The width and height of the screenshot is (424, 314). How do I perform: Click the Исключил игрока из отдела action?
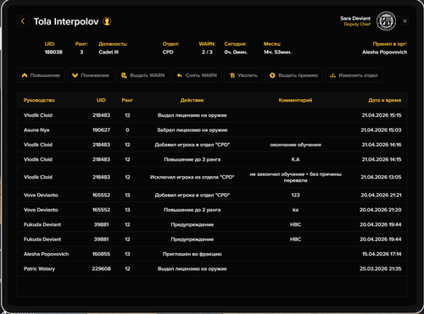(x=192, y=177)
